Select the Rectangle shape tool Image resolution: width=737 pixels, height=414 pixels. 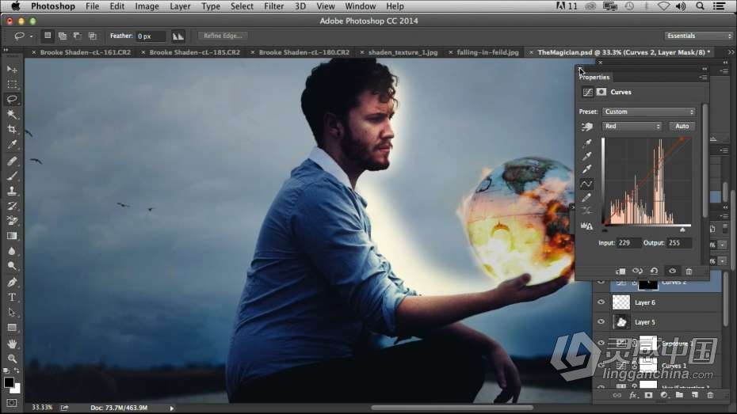[12, 327]
